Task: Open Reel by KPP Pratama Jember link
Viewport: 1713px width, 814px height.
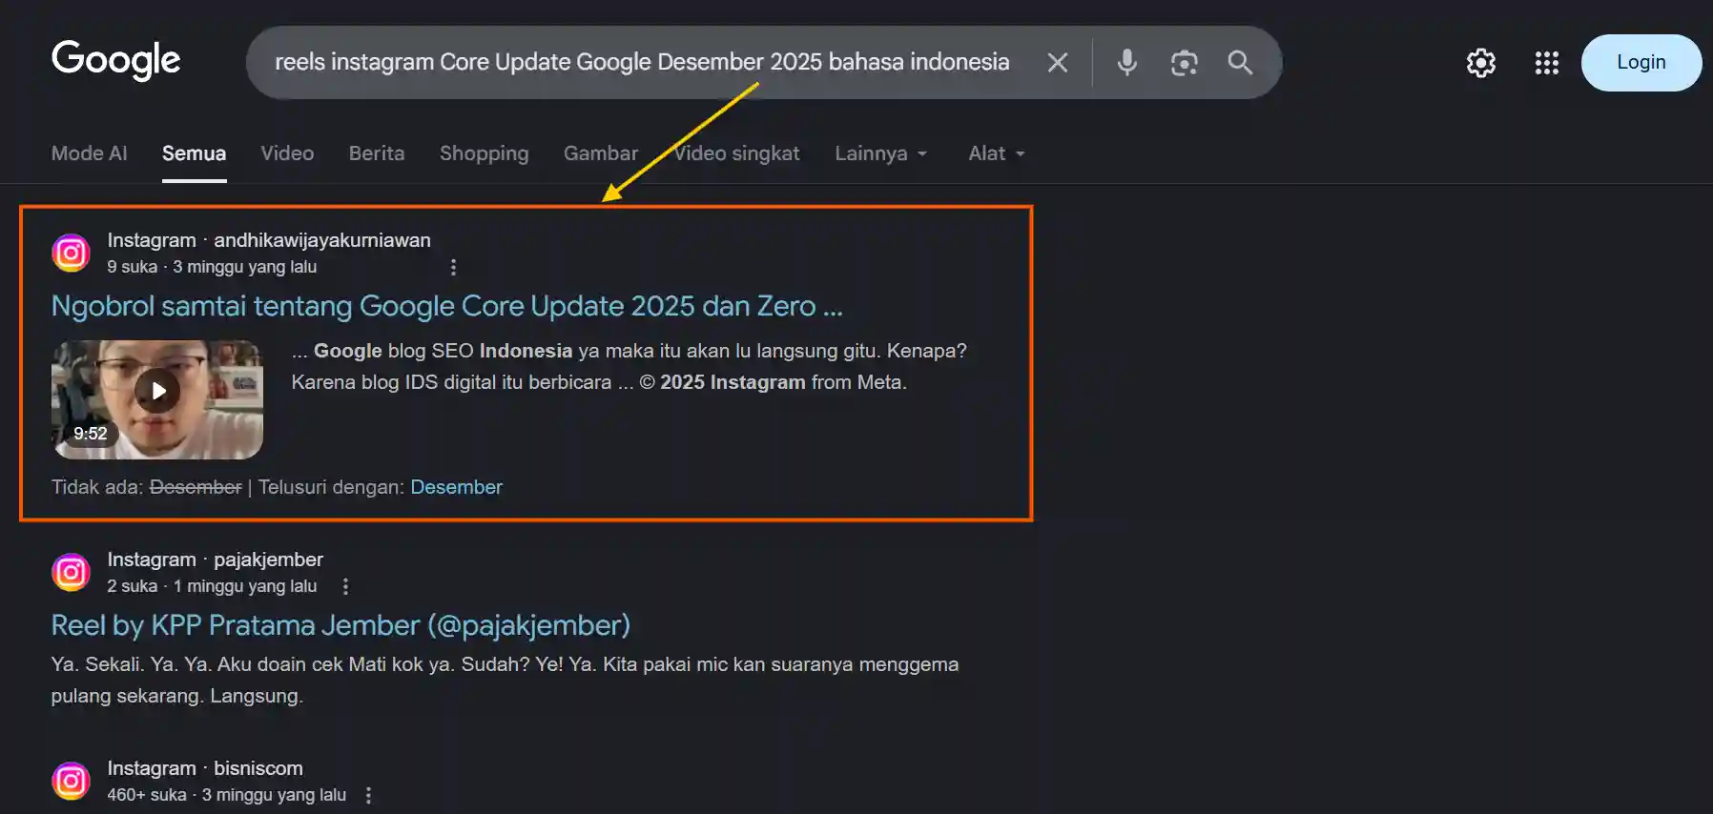Action: 341,625
